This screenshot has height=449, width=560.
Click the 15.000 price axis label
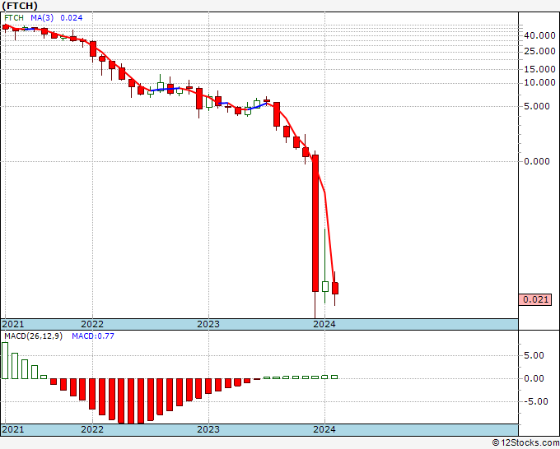539,69
